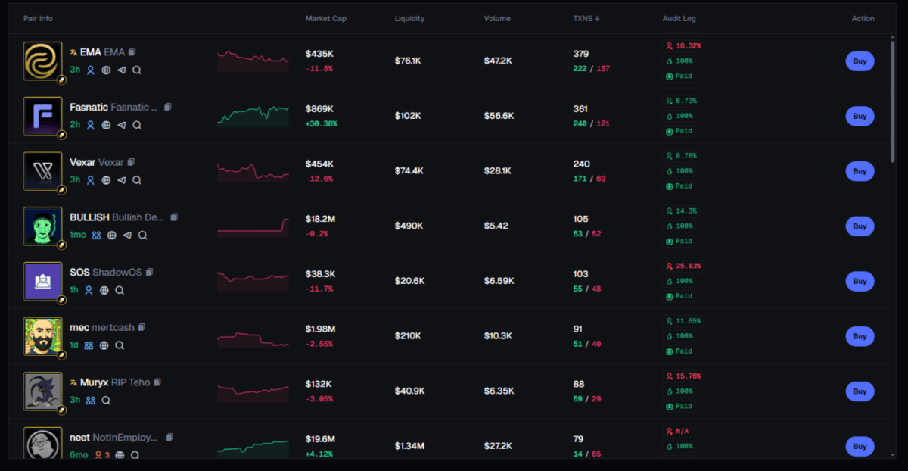Open the Telegram link for Fasnatic

121,125
